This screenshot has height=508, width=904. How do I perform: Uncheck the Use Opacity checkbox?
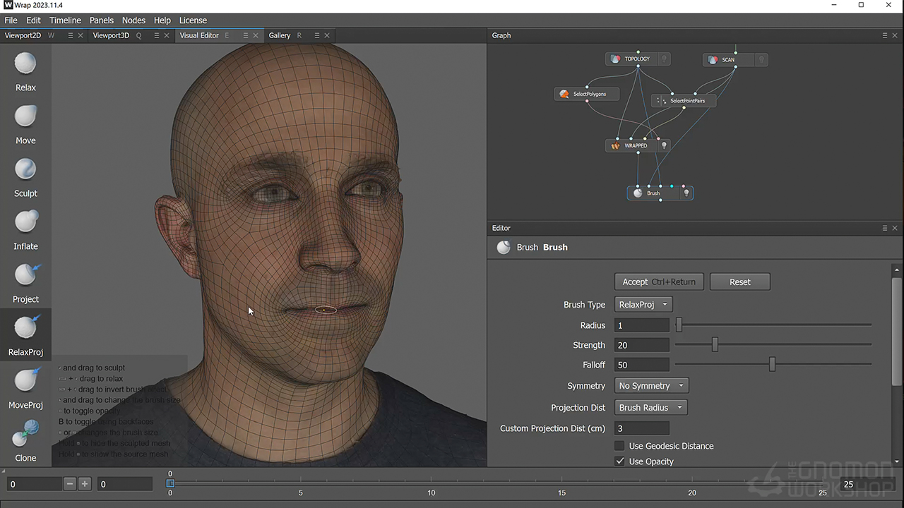pyautogui.click(x=619, y=461)
